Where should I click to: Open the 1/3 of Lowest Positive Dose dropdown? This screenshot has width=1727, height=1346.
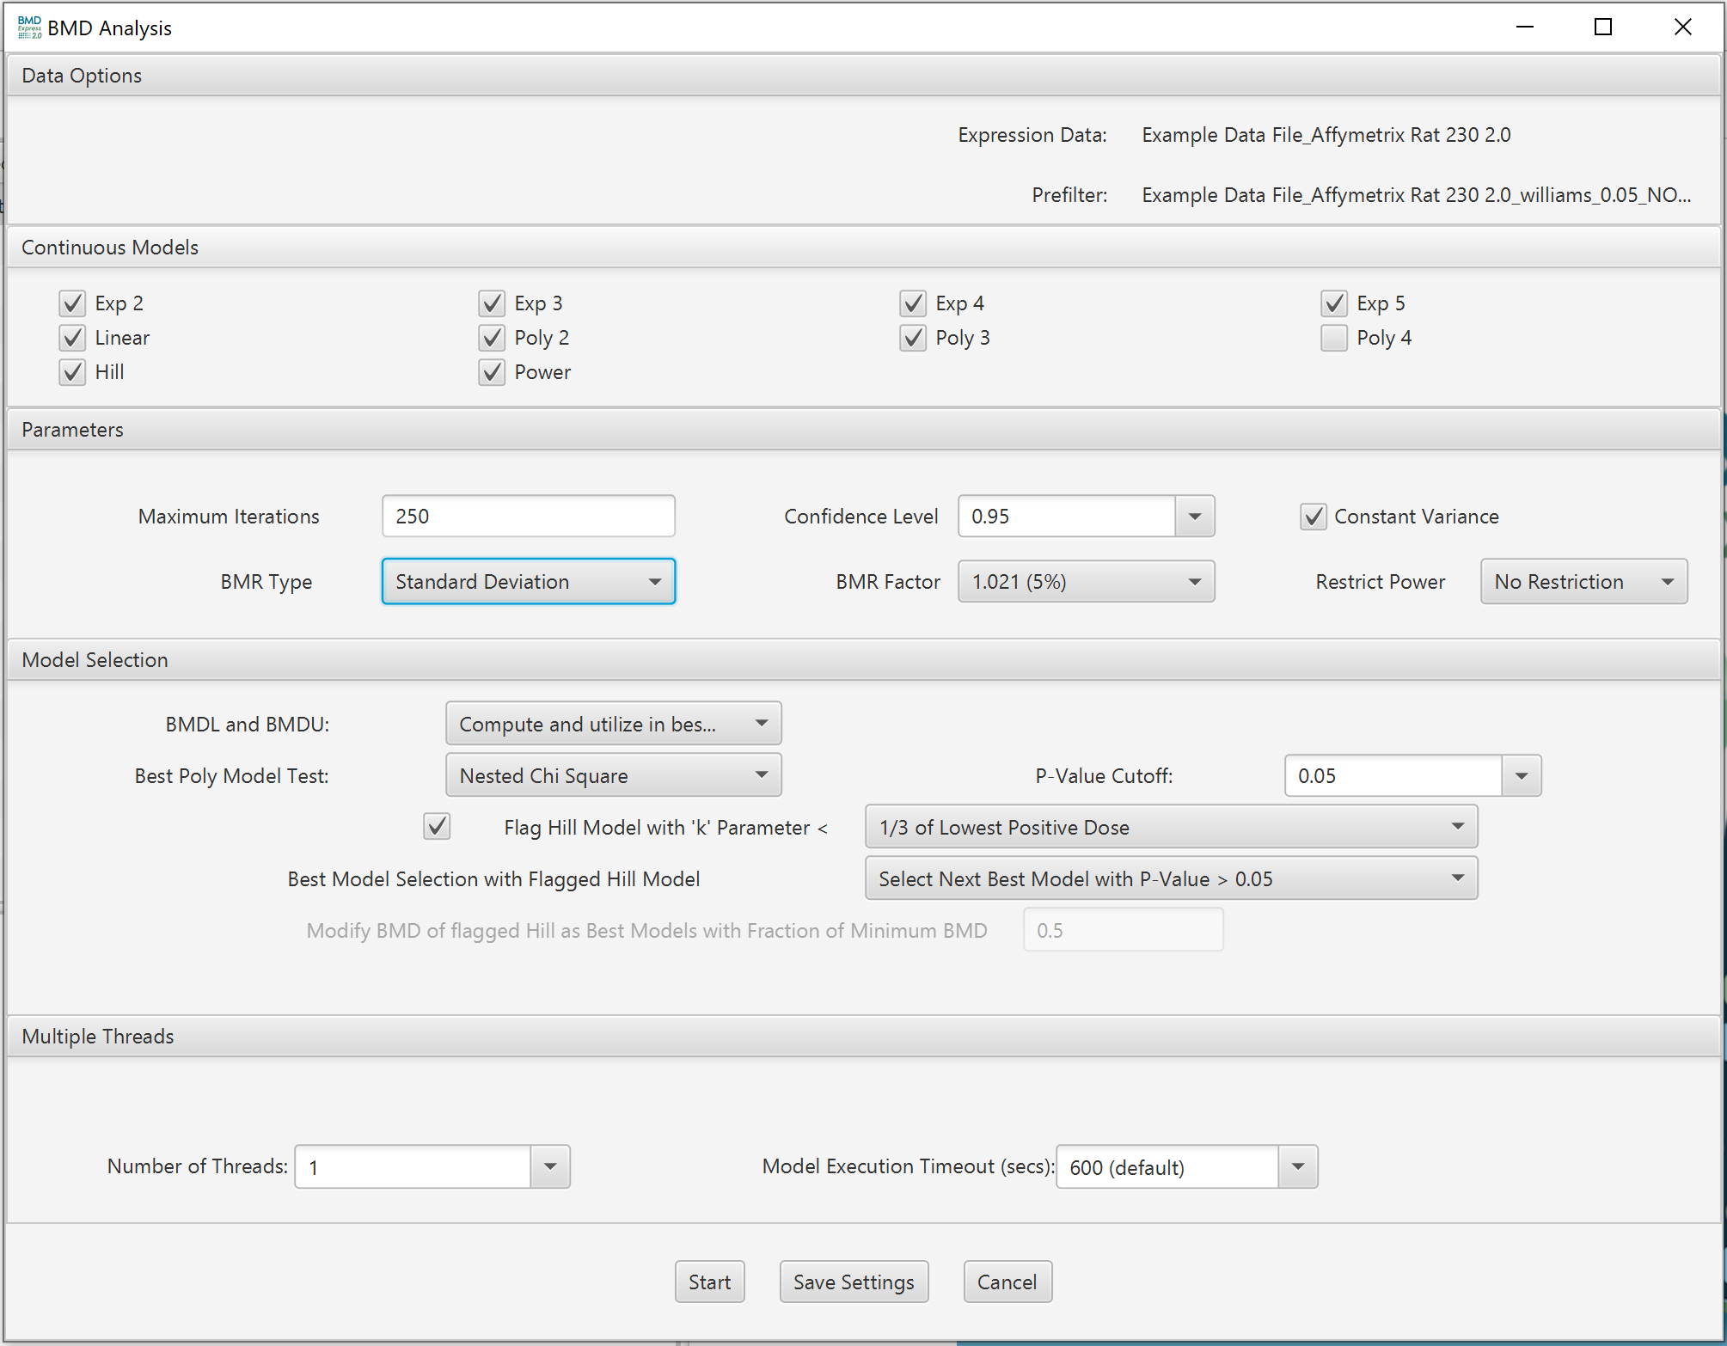(x=1170, y=827)
